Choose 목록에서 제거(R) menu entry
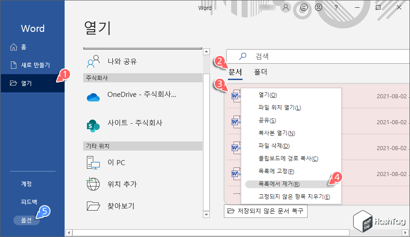 click(290, 184)
